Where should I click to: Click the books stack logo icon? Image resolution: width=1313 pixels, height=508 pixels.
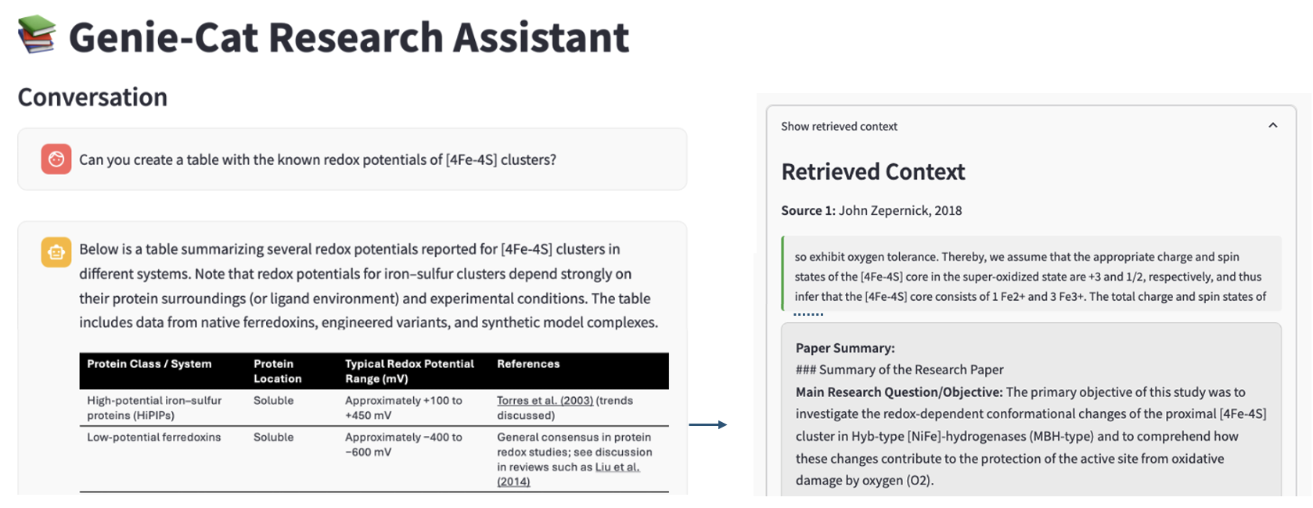click(37, 34)
